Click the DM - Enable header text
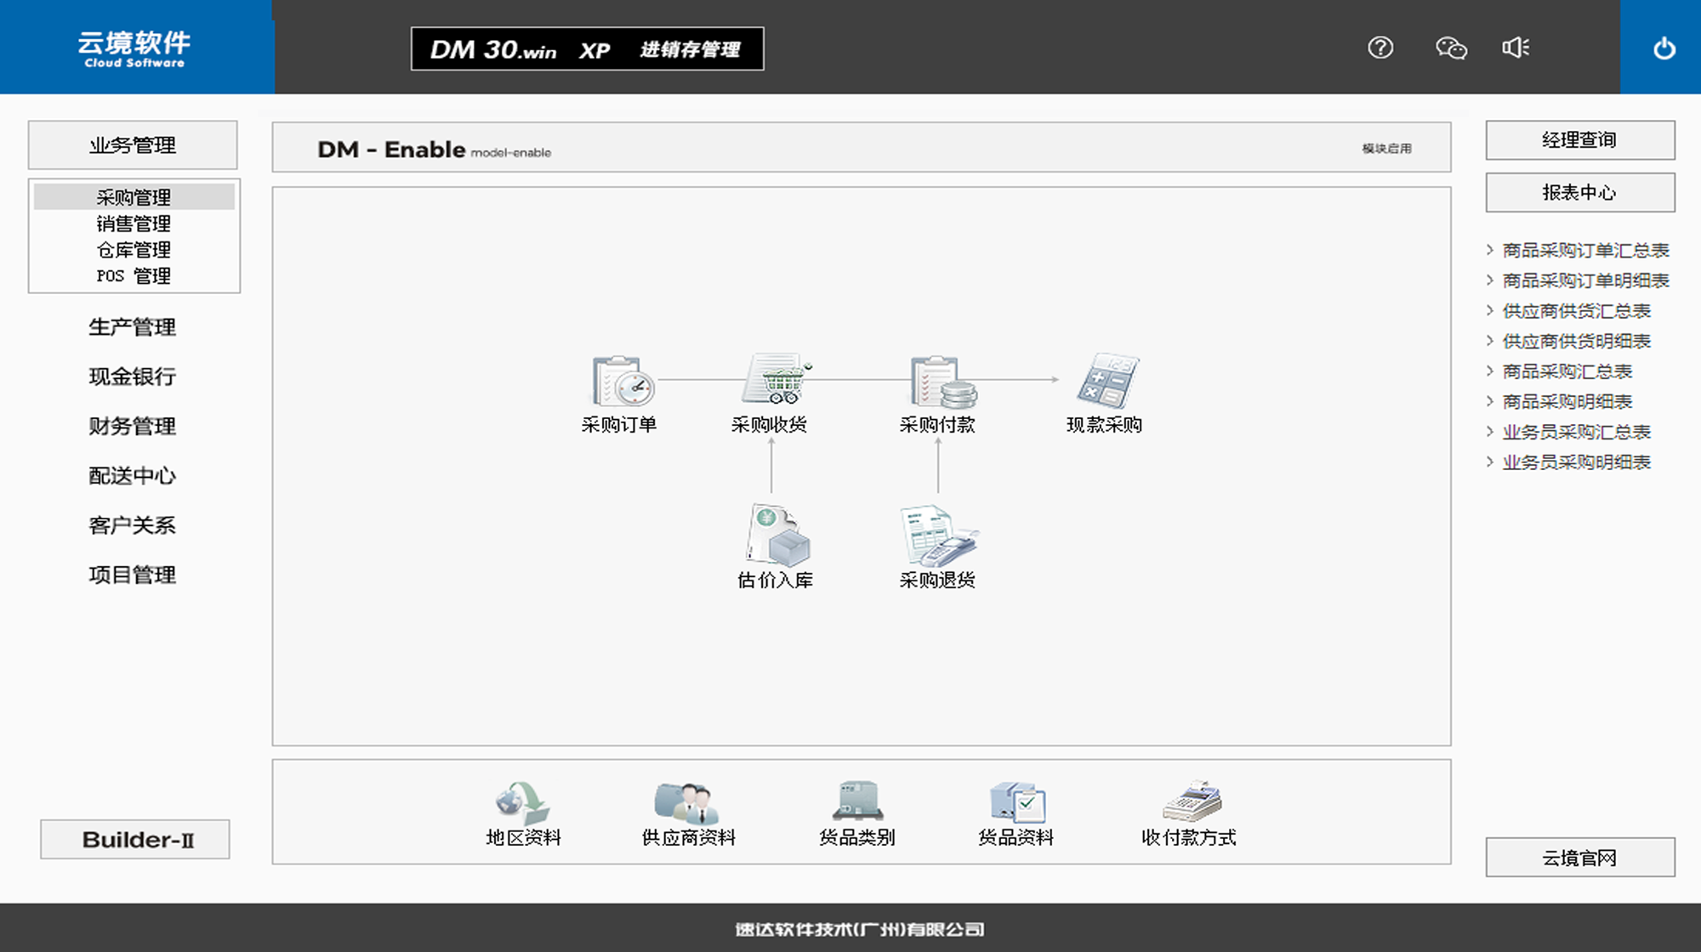Viewport: 1701px width, 952px height. coord(391,150)
